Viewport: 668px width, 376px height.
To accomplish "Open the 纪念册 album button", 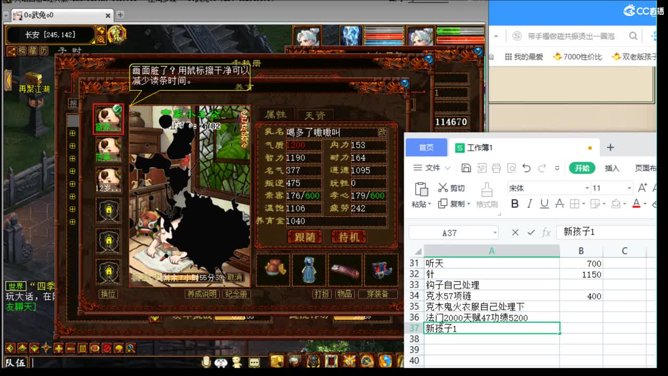I will [x=236, y=294].
